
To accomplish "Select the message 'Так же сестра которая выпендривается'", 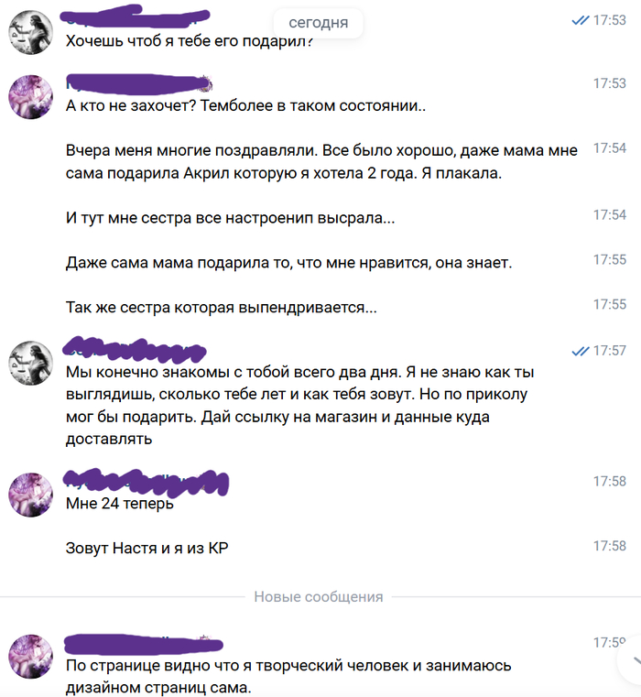I will pyautogui.click(x=222, y=308).
